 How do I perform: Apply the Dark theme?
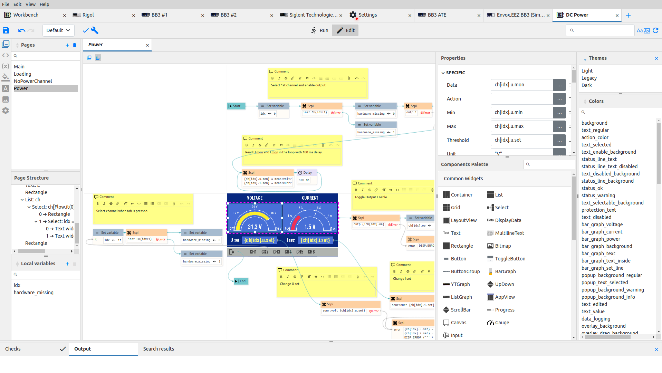pos(586,85)
